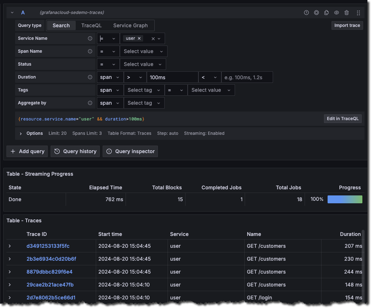
Task: Click the query A drag handle dots
Action: tap(358, 12)
